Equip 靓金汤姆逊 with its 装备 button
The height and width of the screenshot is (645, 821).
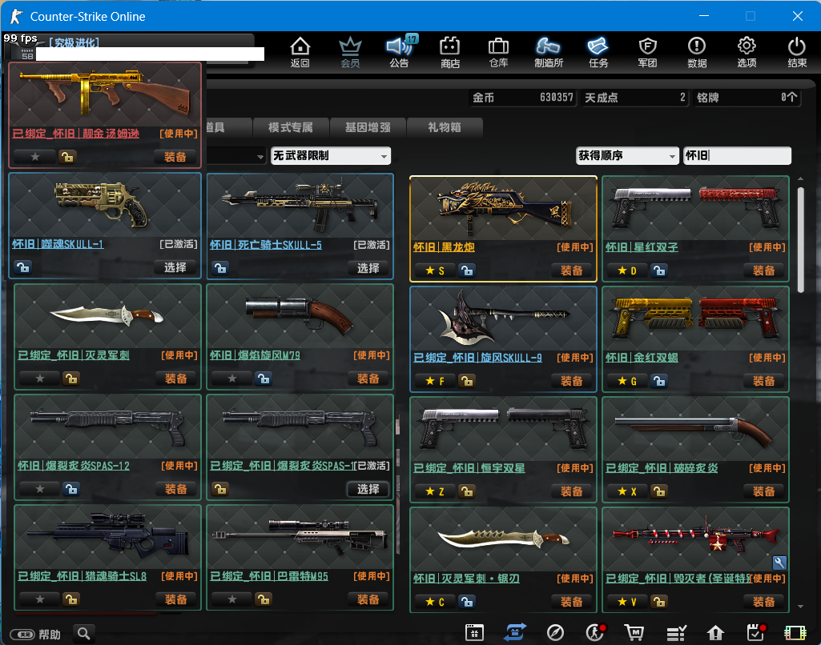[x=175, y=157]
